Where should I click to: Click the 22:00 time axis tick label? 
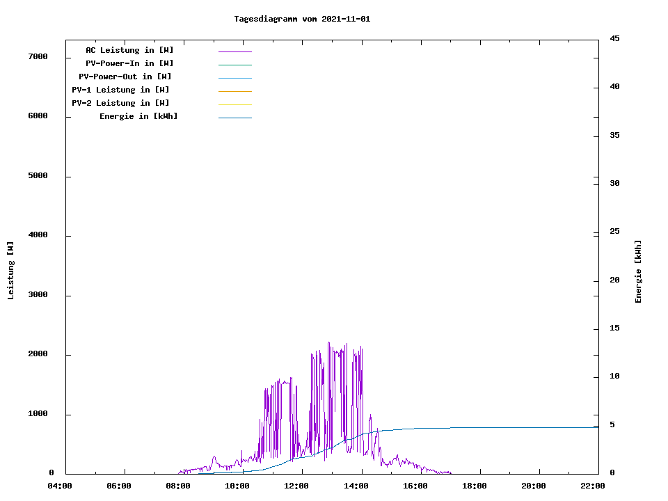(593, 486)
